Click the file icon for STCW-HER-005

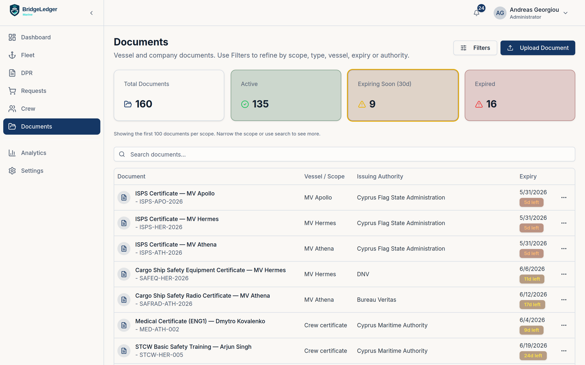(x=124, y=351)
